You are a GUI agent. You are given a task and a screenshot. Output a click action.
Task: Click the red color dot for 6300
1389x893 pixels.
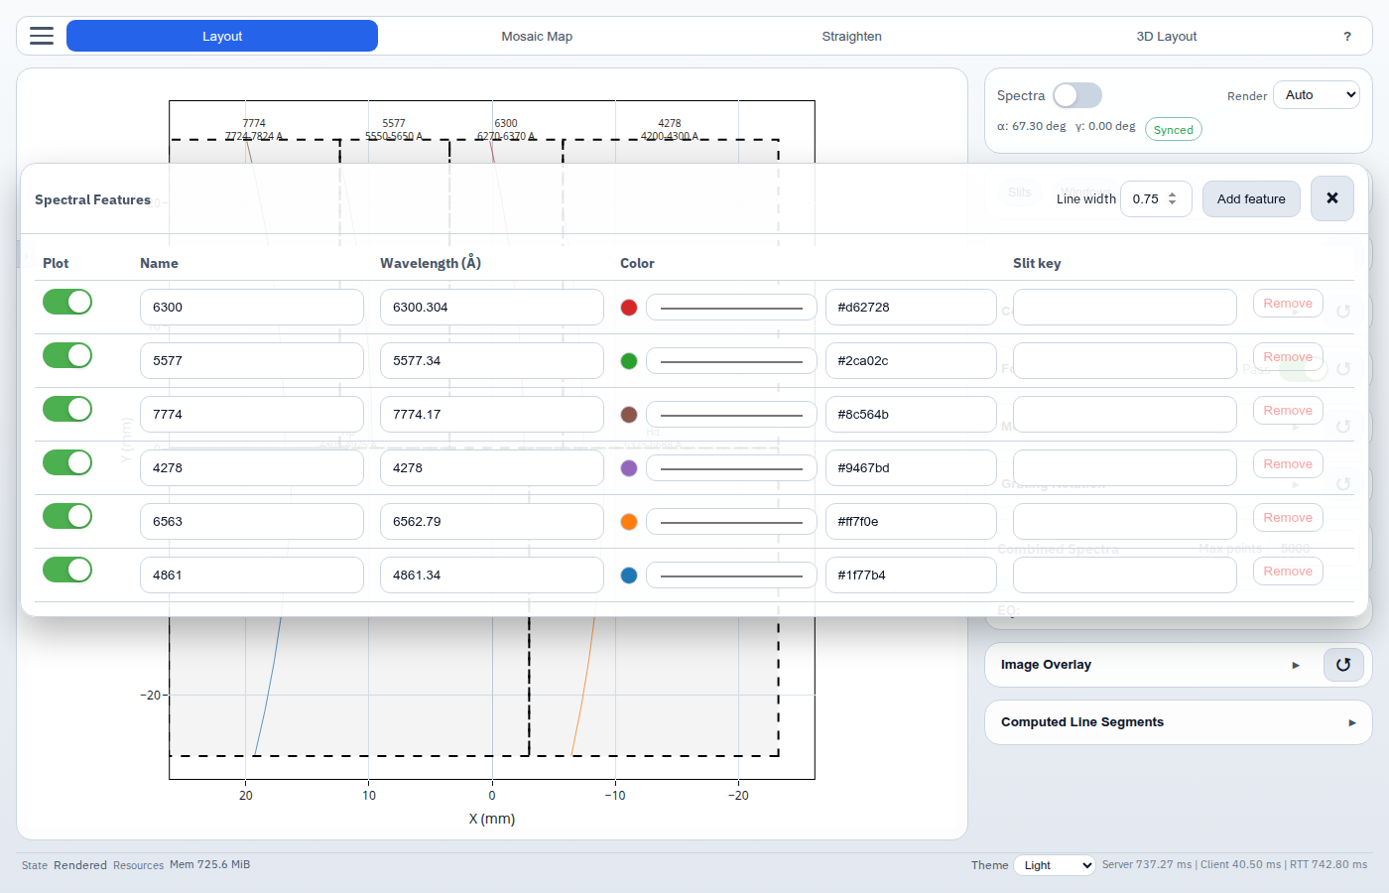pyautogui.click(x=629, y=308)
